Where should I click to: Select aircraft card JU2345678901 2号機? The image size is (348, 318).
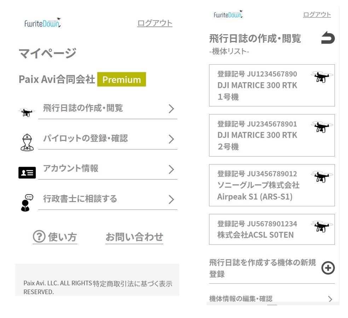(x=272, y=135)
